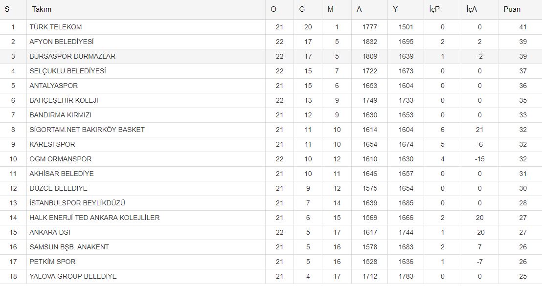The width and height of the screenshot is (542, 286).
Task: Select SELÇUKLU BELEDİYESİ in the standings
Action: point(68,71)
